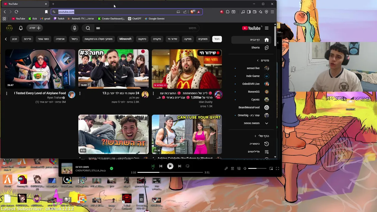Screen dimensions: 377x212
Task: Play the song in the music player
Action: pos(170,166)
